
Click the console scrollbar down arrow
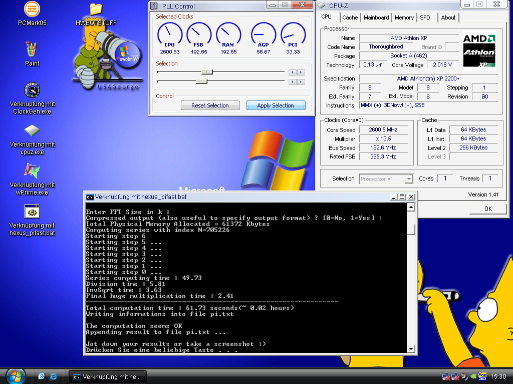pos(411,348)
